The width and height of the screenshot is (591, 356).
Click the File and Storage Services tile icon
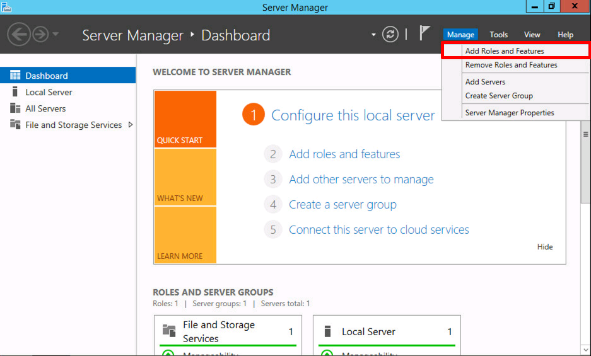click(169, 330)
